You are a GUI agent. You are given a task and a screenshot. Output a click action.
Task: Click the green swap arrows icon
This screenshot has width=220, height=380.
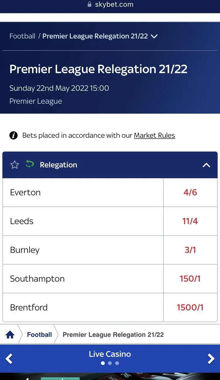pyautogui.click(x=30, y=164)
